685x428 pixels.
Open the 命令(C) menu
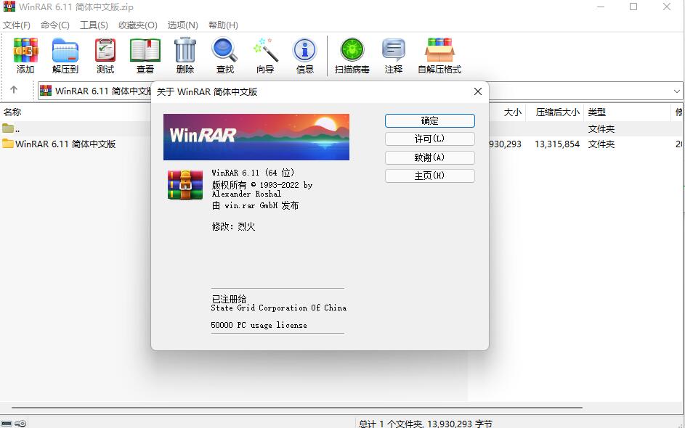[x=55, y=25]
